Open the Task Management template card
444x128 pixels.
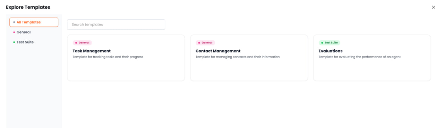(126, 58)
